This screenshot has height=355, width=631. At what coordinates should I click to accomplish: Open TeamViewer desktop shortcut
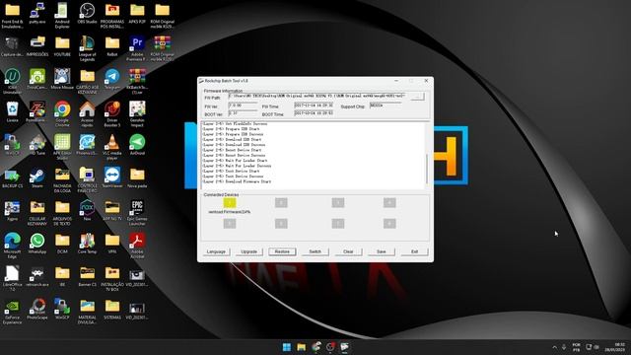click(x=111, y=177)
